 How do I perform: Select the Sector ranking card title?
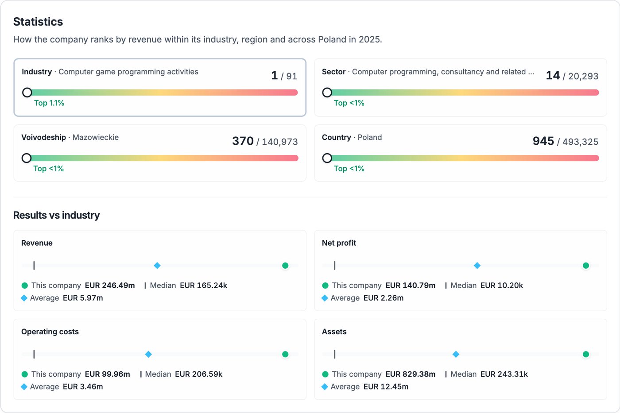tap(428, 72)
